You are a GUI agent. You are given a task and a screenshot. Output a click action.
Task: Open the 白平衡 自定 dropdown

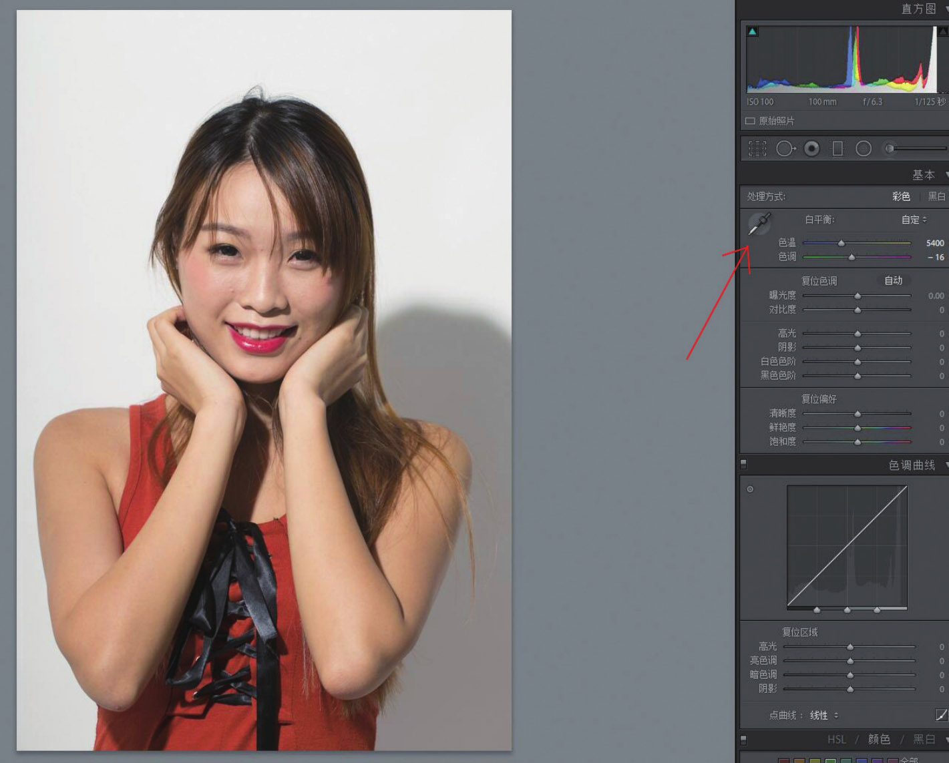(914, 220)
